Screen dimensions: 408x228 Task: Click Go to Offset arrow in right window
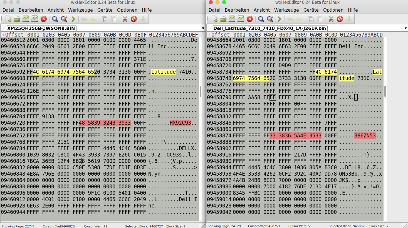pos(279,19)
